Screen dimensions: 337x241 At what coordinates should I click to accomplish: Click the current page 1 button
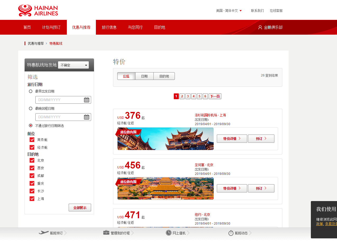coord(176,96)
